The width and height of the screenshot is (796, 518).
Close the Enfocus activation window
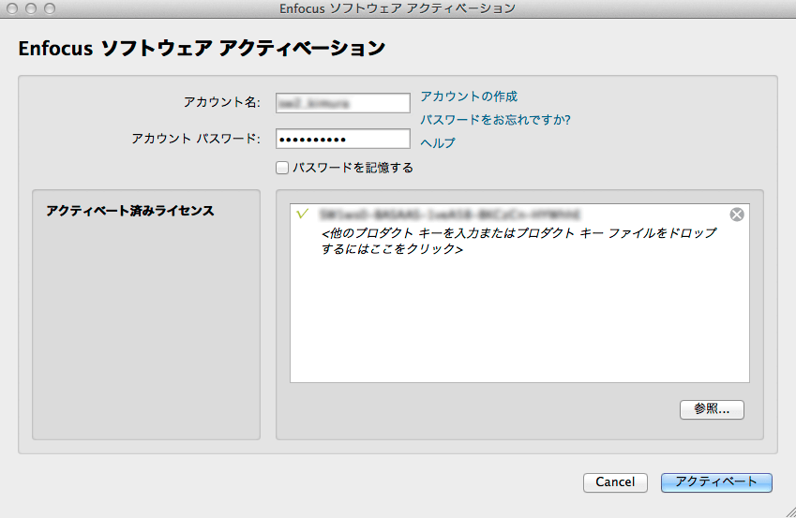[12, 8]
